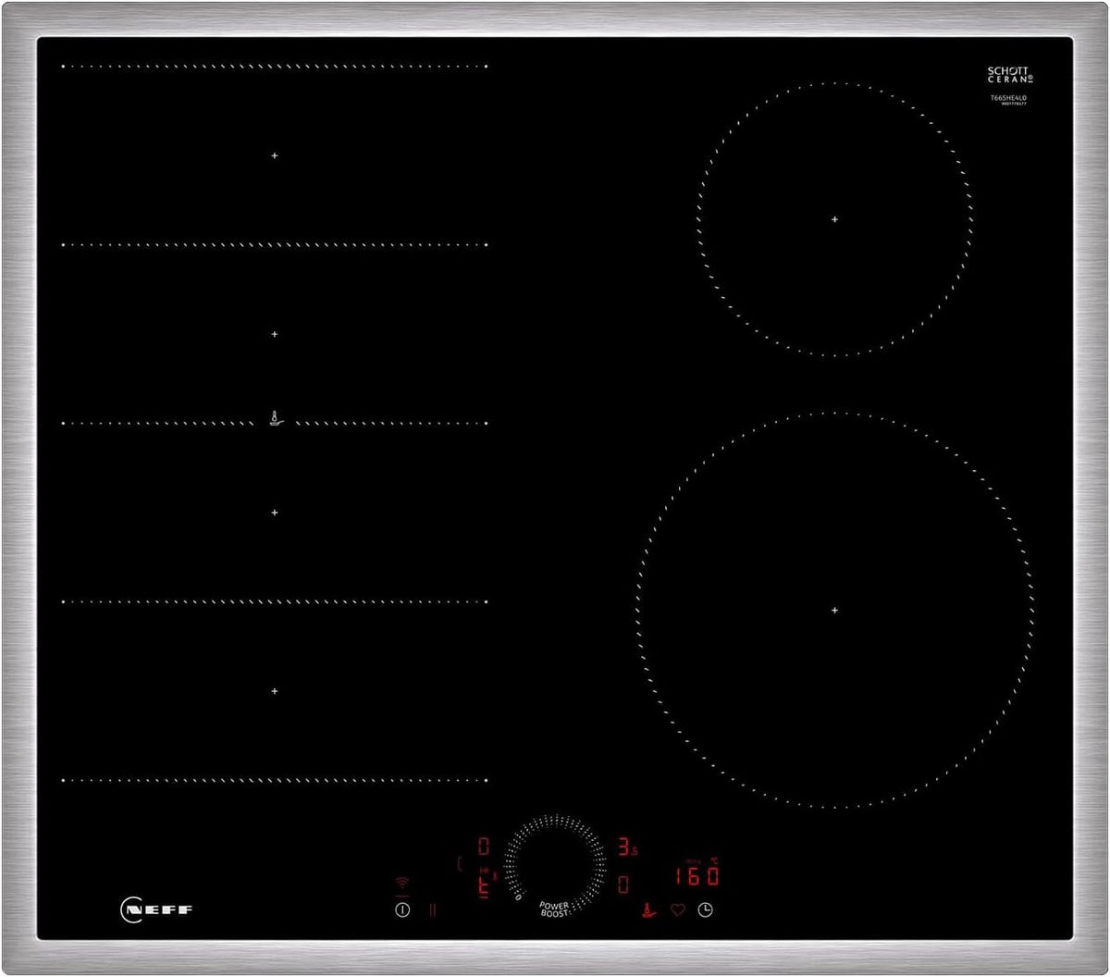The height and width of the screenshot is (977, 1110).
Task: Touch the circular TwistPad control ring
Action: pos(555,865)
